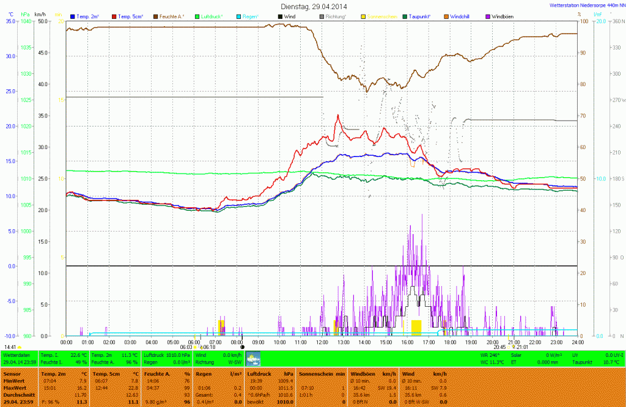Click the cloudy weather condition icon

click(x=252, y=358)
